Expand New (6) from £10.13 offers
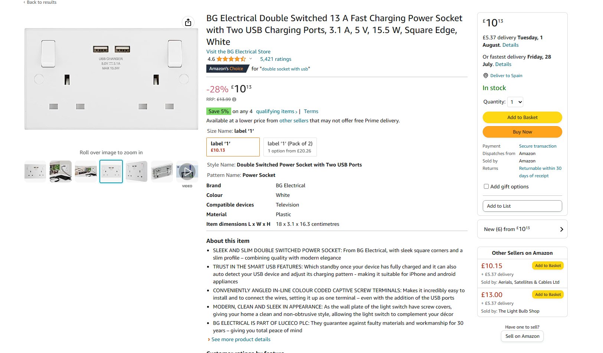603x353 pixels. (x=522, y=229)
